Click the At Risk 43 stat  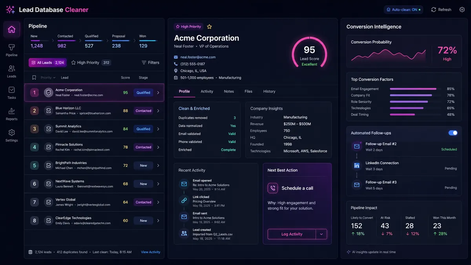[387, 226]
